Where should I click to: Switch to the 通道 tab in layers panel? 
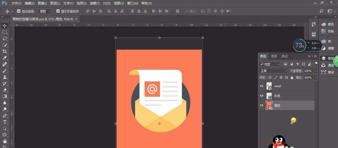(274, 56)
